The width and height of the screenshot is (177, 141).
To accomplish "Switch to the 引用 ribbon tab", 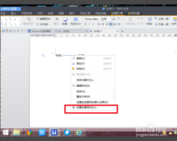I will pos(40,13).
